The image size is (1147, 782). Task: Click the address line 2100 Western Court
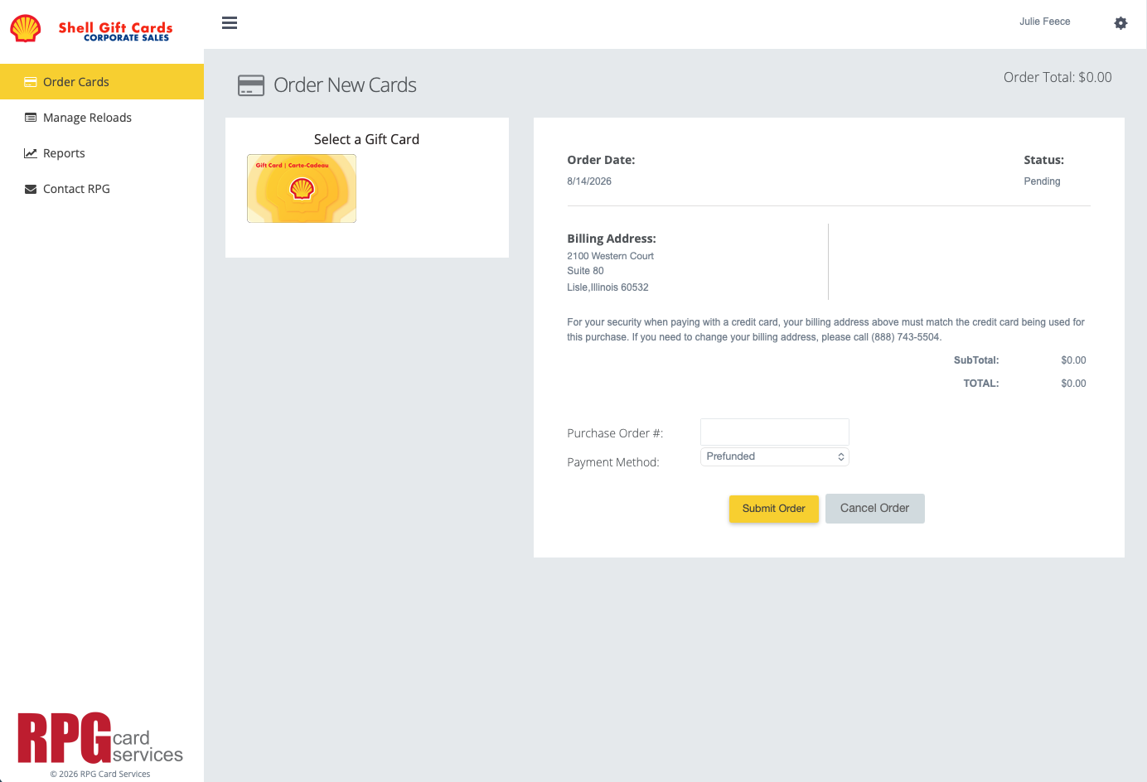[x=611, y=256]
